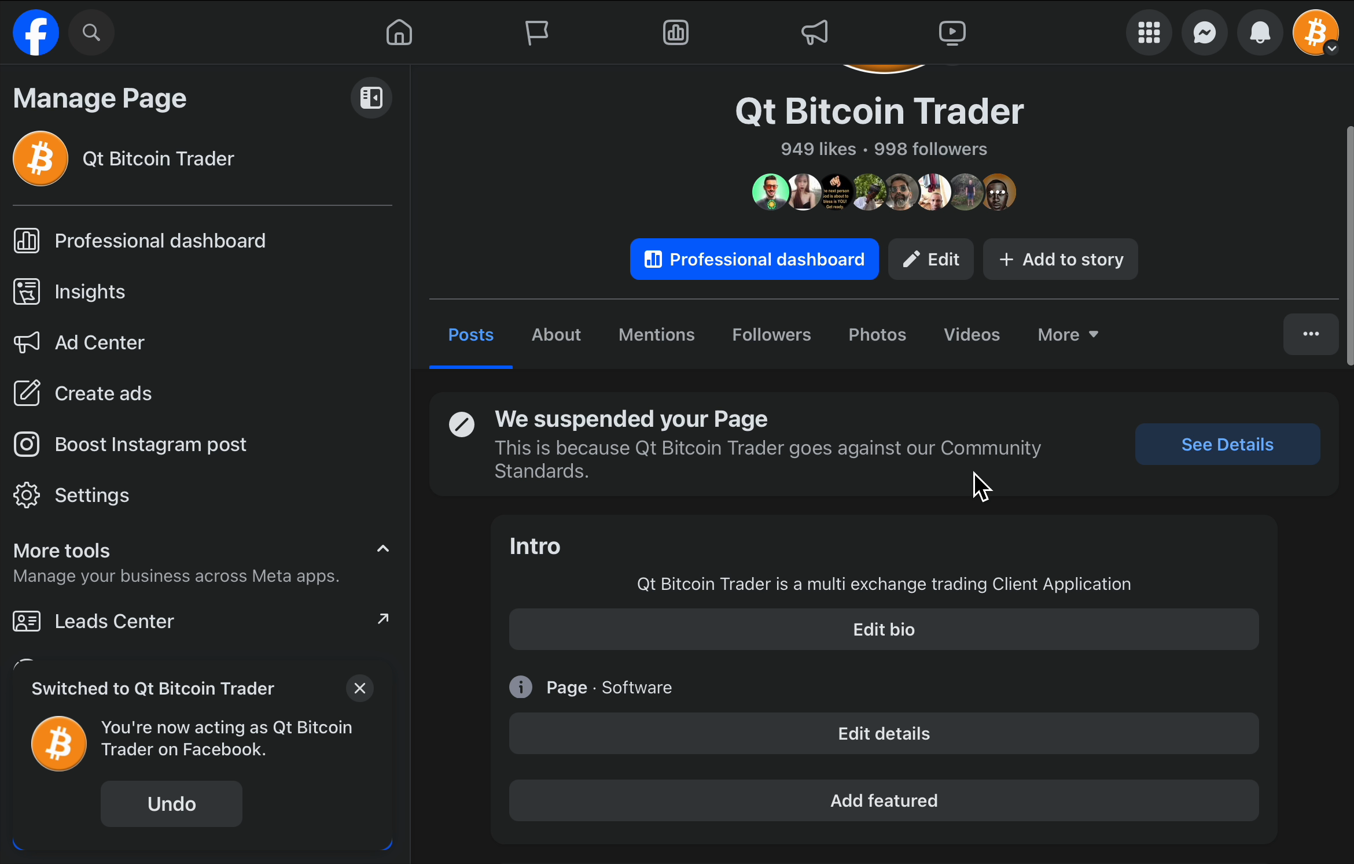The width and height of the screenshot is (1354, 864).
Task: Open the Facebook logo home link
Action: click(x=36, y=32)
